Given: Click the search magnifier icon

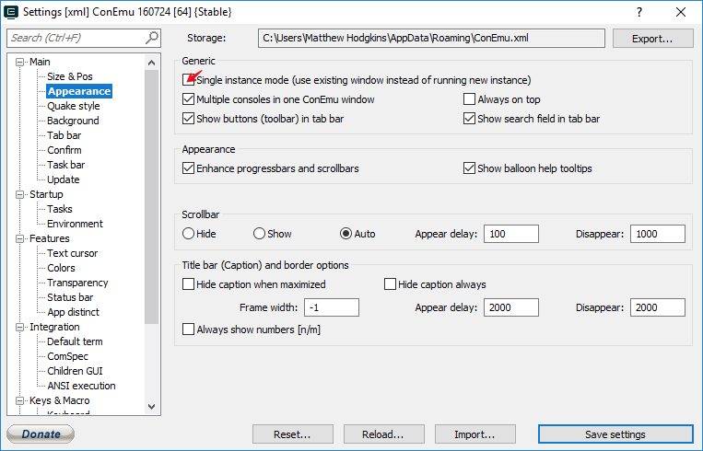Looking at the screenshot, I should (x=152, y=38).
